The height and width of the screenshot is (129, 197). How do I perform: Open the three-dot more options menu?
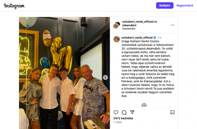coord(172,25)
